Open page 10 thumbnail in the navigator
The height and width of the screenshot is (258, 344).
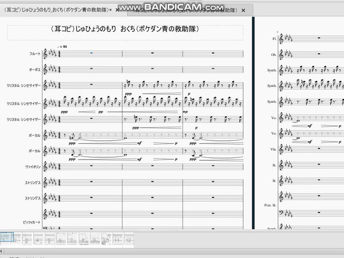[106, 240]
